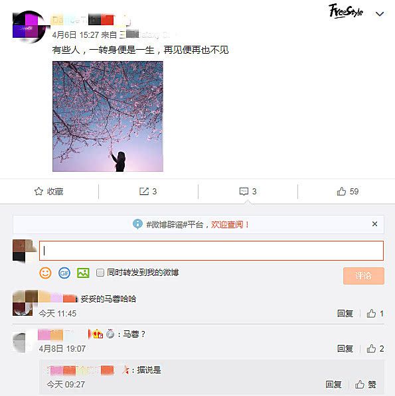Viewport: 395px width, 396px height.
Task: Insert a GIF via the GIF icon
Action: (64, 273)
